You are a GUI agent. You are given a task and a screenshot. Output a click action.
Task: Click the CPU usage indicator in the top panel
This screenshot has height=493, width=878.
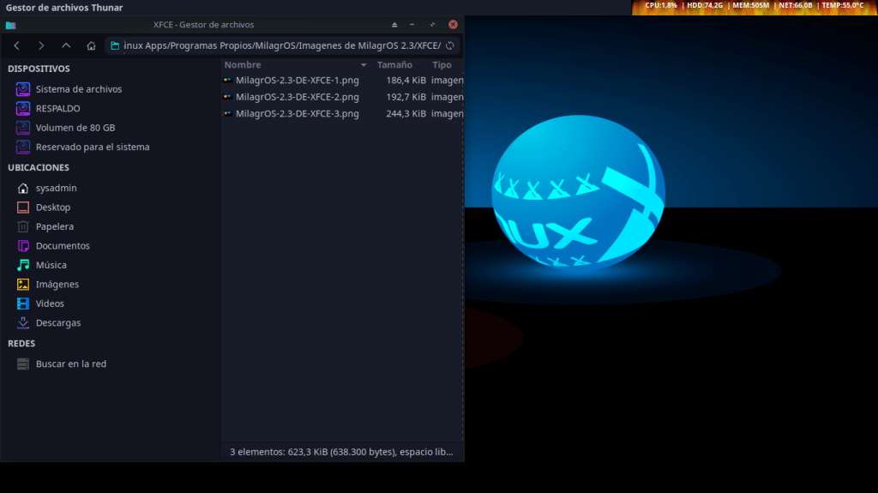click(x=660, y=6)
